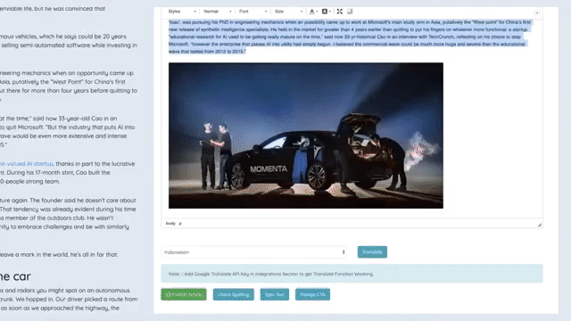Open the Font dropdown

click(x=252, y=12)
